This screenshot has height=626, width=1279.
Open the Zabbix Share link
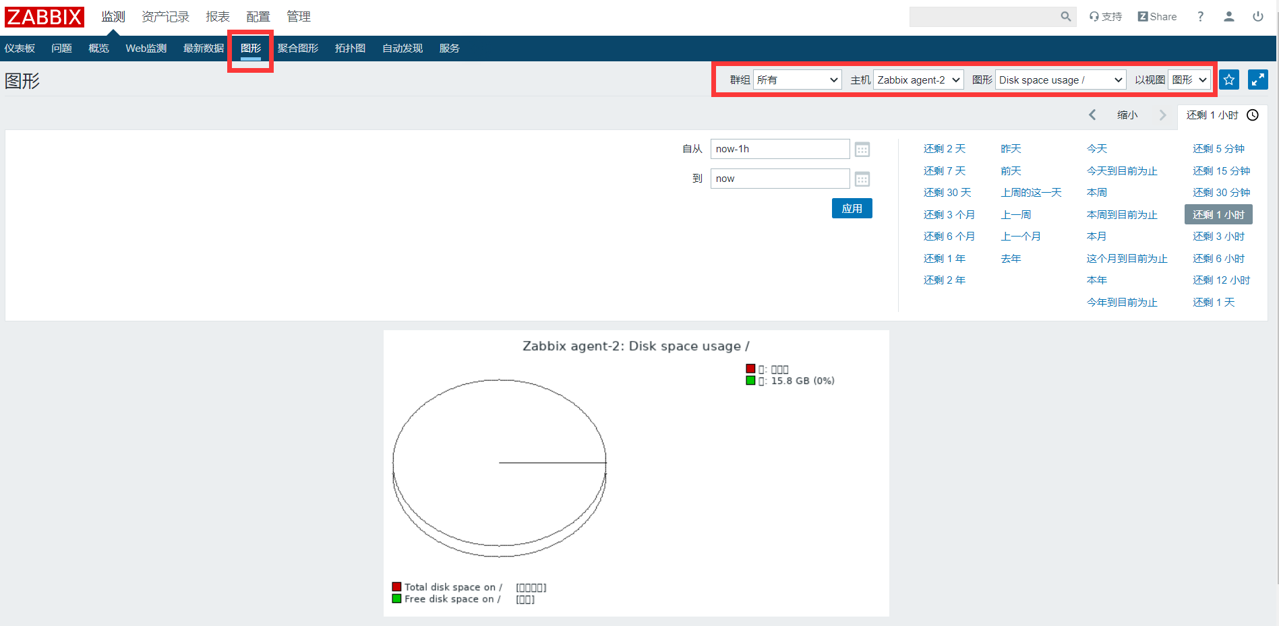tap(1157, 17)
